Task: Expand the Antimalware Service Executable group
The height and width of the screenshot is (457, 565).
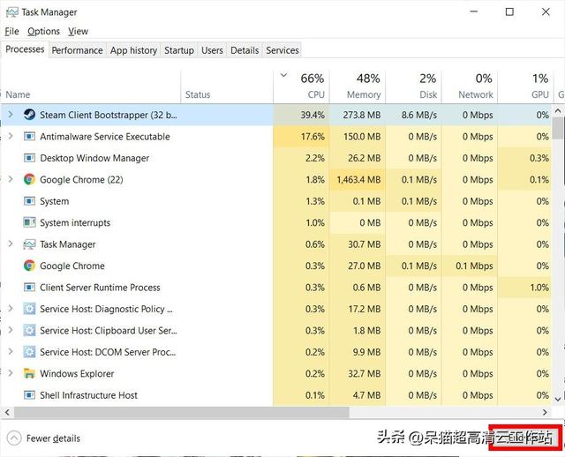Action: coord(11,136)
